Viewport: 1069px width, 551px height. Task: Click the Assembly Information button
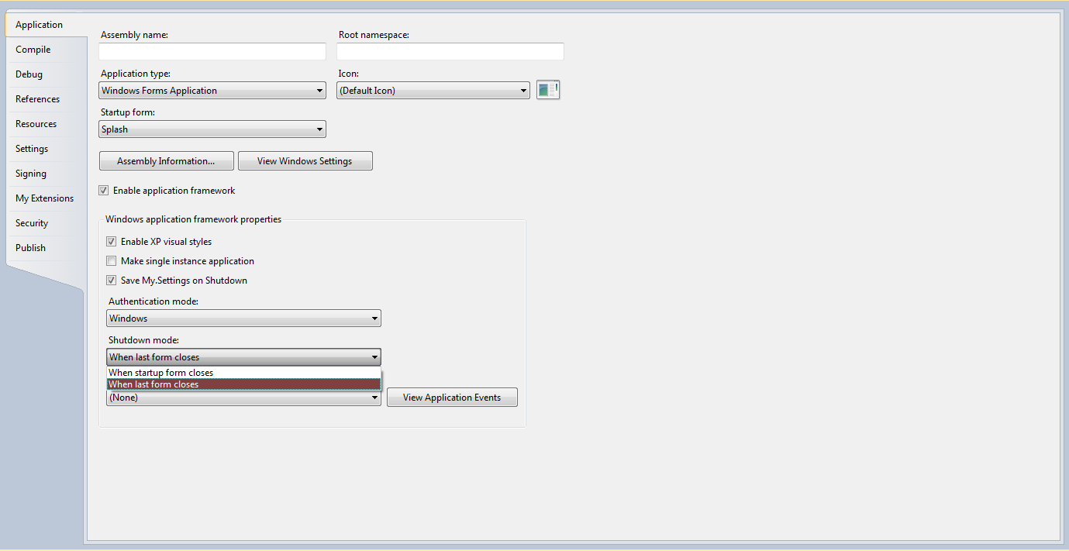coord(166,161)
